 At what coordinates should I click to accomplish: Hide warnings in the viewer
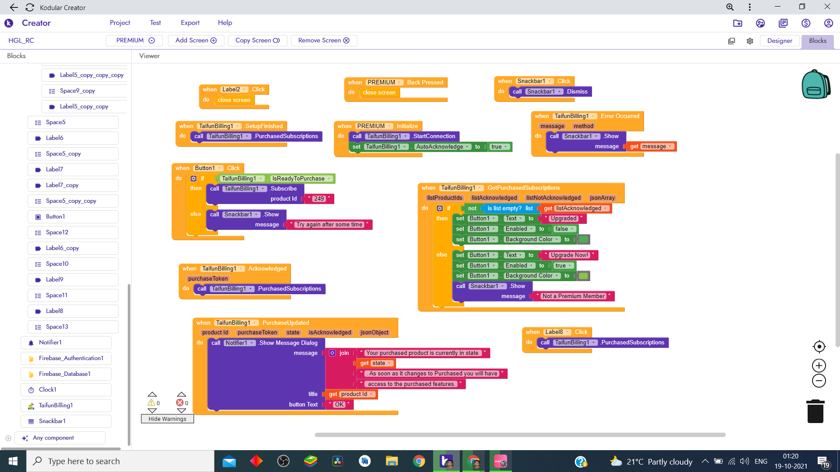(x=167, y=419)
